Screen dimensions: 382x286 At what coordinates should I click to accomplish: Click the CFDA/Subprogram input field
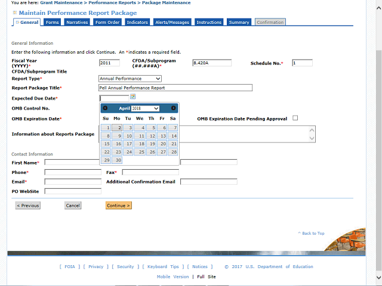pos(212,63)
